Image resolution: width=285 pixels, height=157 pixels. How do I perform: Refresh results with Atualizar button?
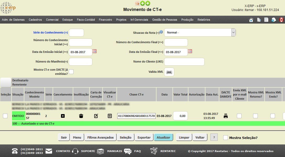(x=163, y=137)
